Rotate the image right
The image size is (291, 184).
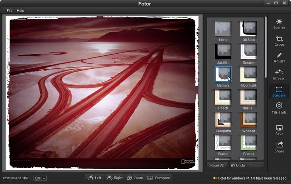(115, 178)
